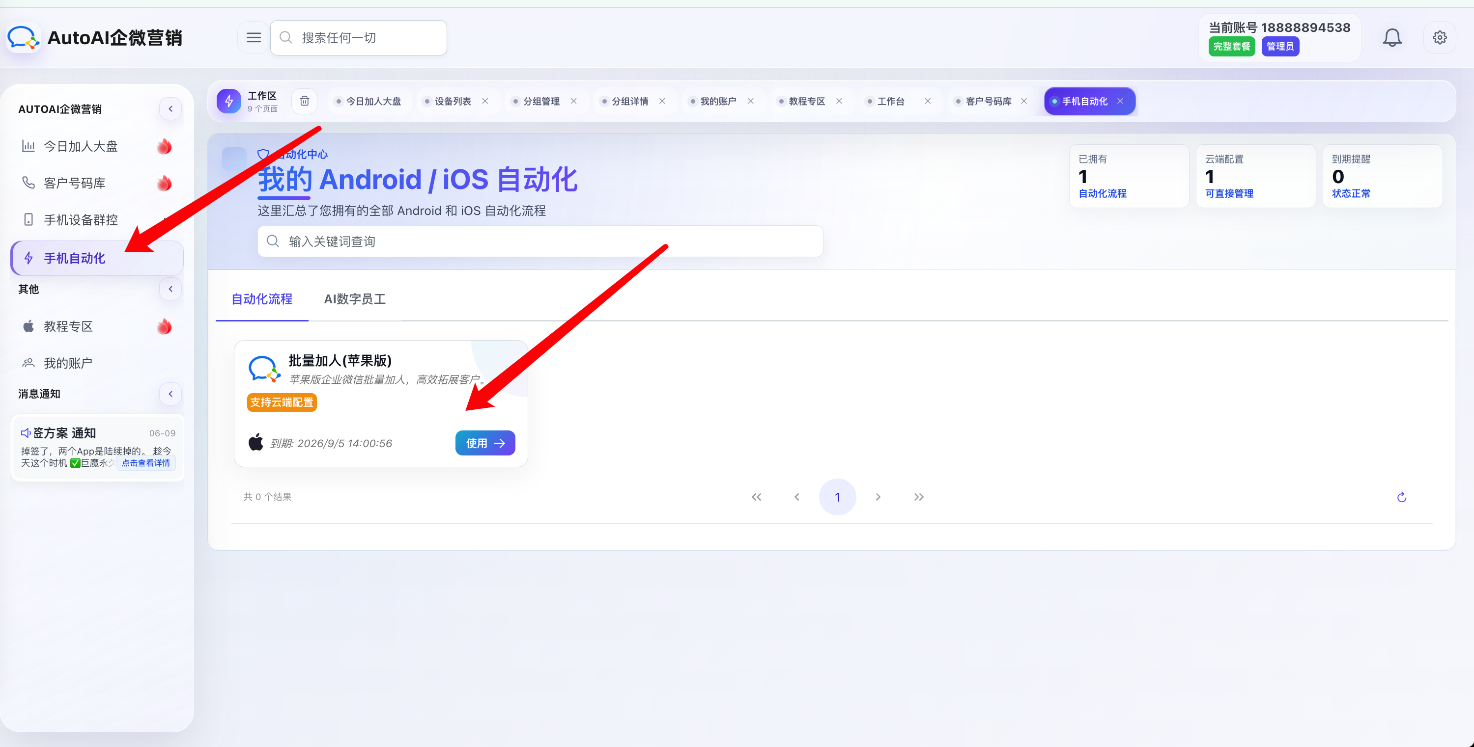The height and width of the screenshot is (747, 1474).
Task: Click the Apple logo on the card
Action: pyautogui.click(x=256, y=442)
